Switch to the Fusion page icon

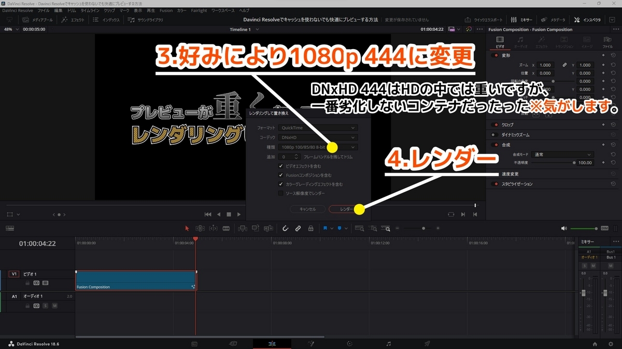[x=311, y=343]
